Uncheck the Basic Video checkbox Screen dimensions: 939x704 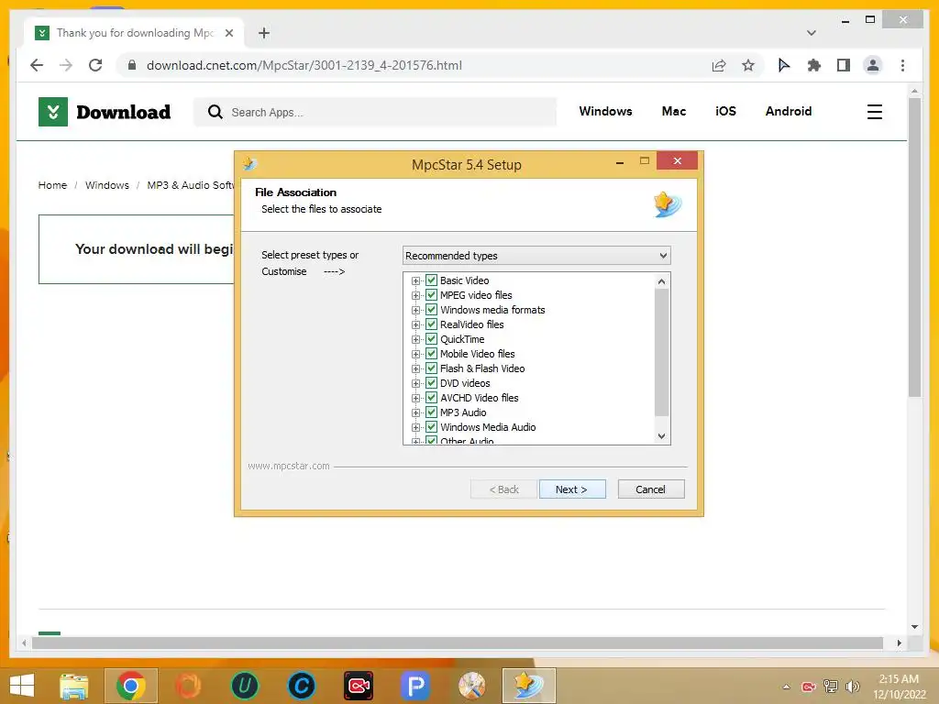click(431, 280)
